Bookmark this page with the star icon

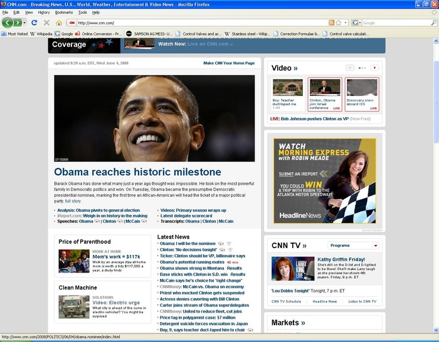tap(338, 23)
